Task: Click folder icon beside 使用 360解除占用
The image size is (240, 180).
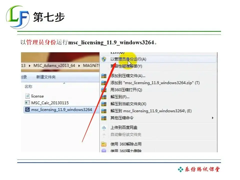Action: pos(104,144)
